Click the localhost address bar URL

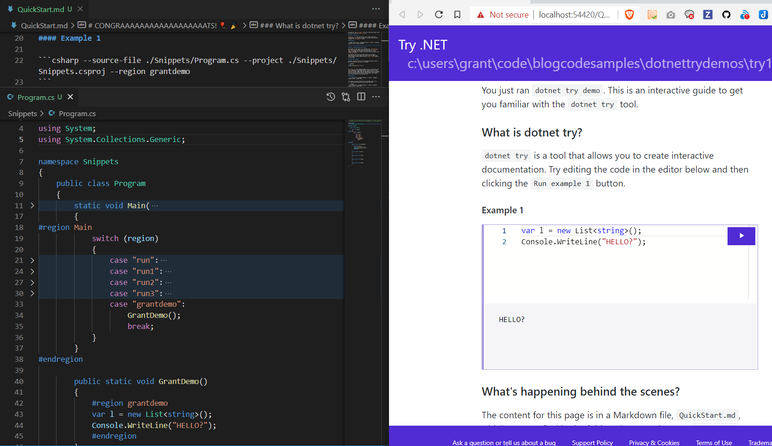[574, 14]
